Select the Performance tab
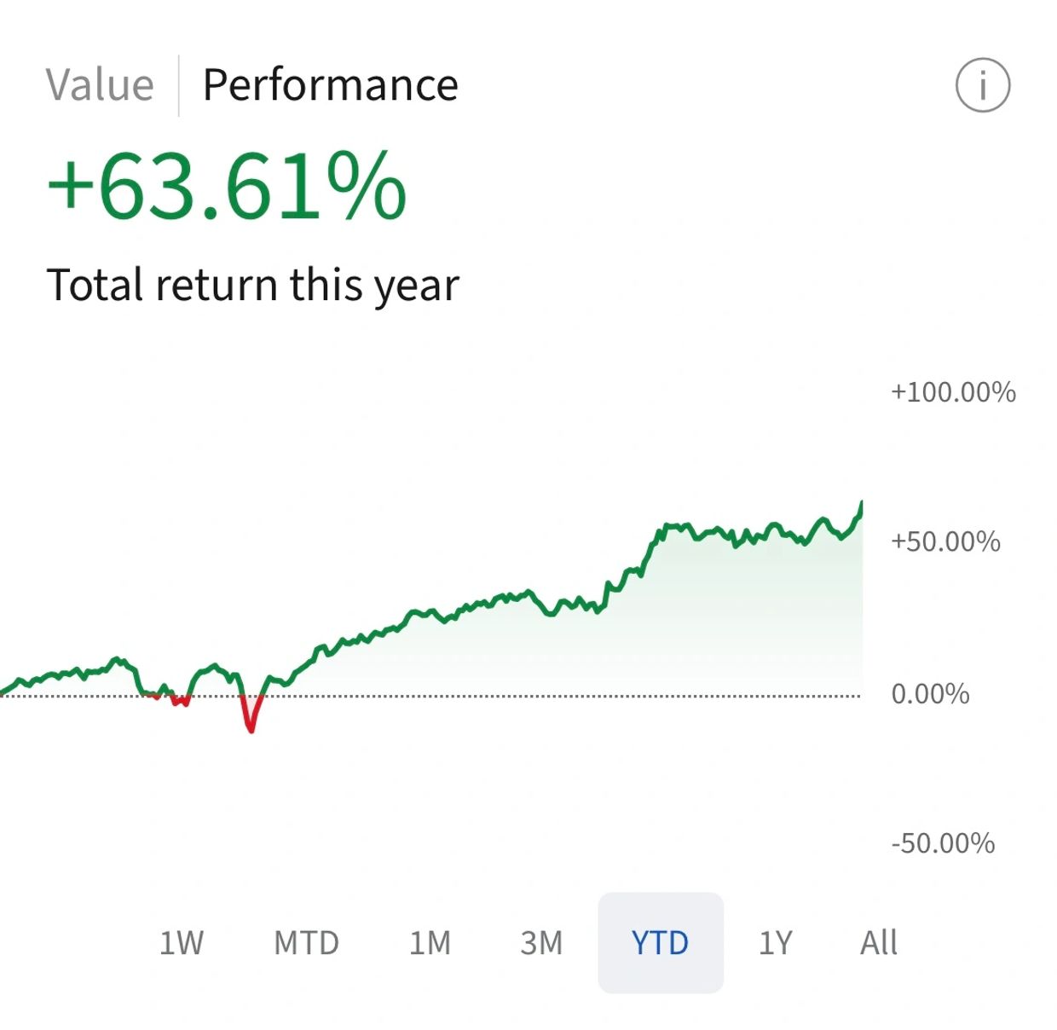Image resolution: width=1057 pixels, height=1030 pixels. [x=330, y=85]
